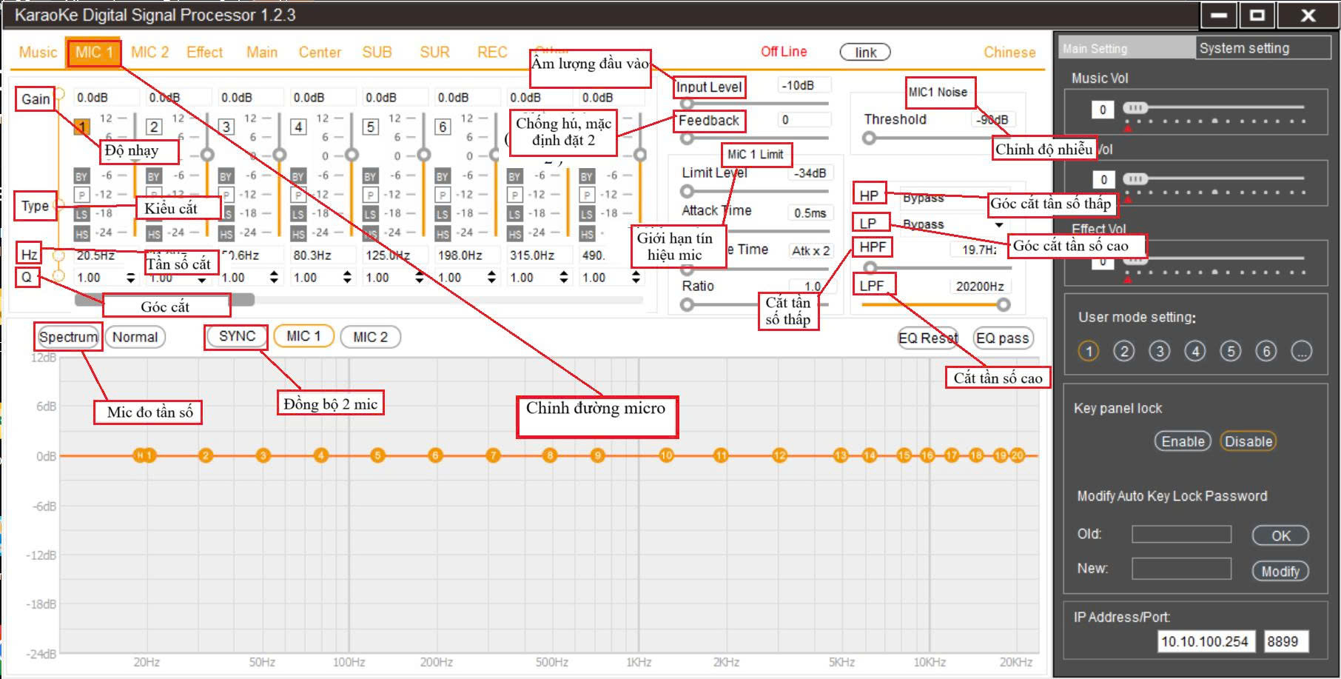Open the Music tab
The height and width of the screenshot is (679, 1341).
point(38,53)
